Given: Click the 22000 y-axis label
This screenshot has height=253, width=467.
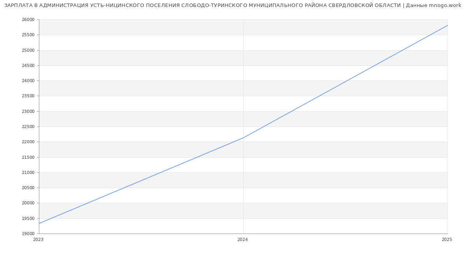Looking at the screenshot, I should pos(28,142).
